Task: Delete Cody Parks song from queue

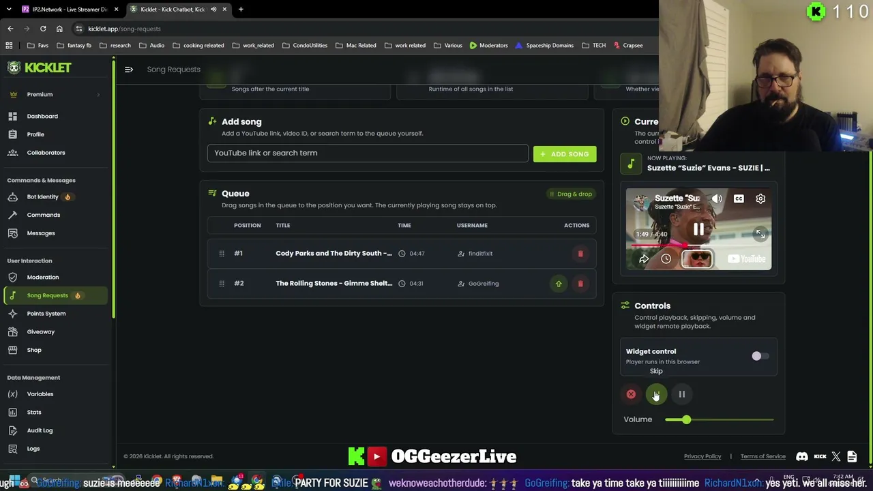Action: [580, 254]
